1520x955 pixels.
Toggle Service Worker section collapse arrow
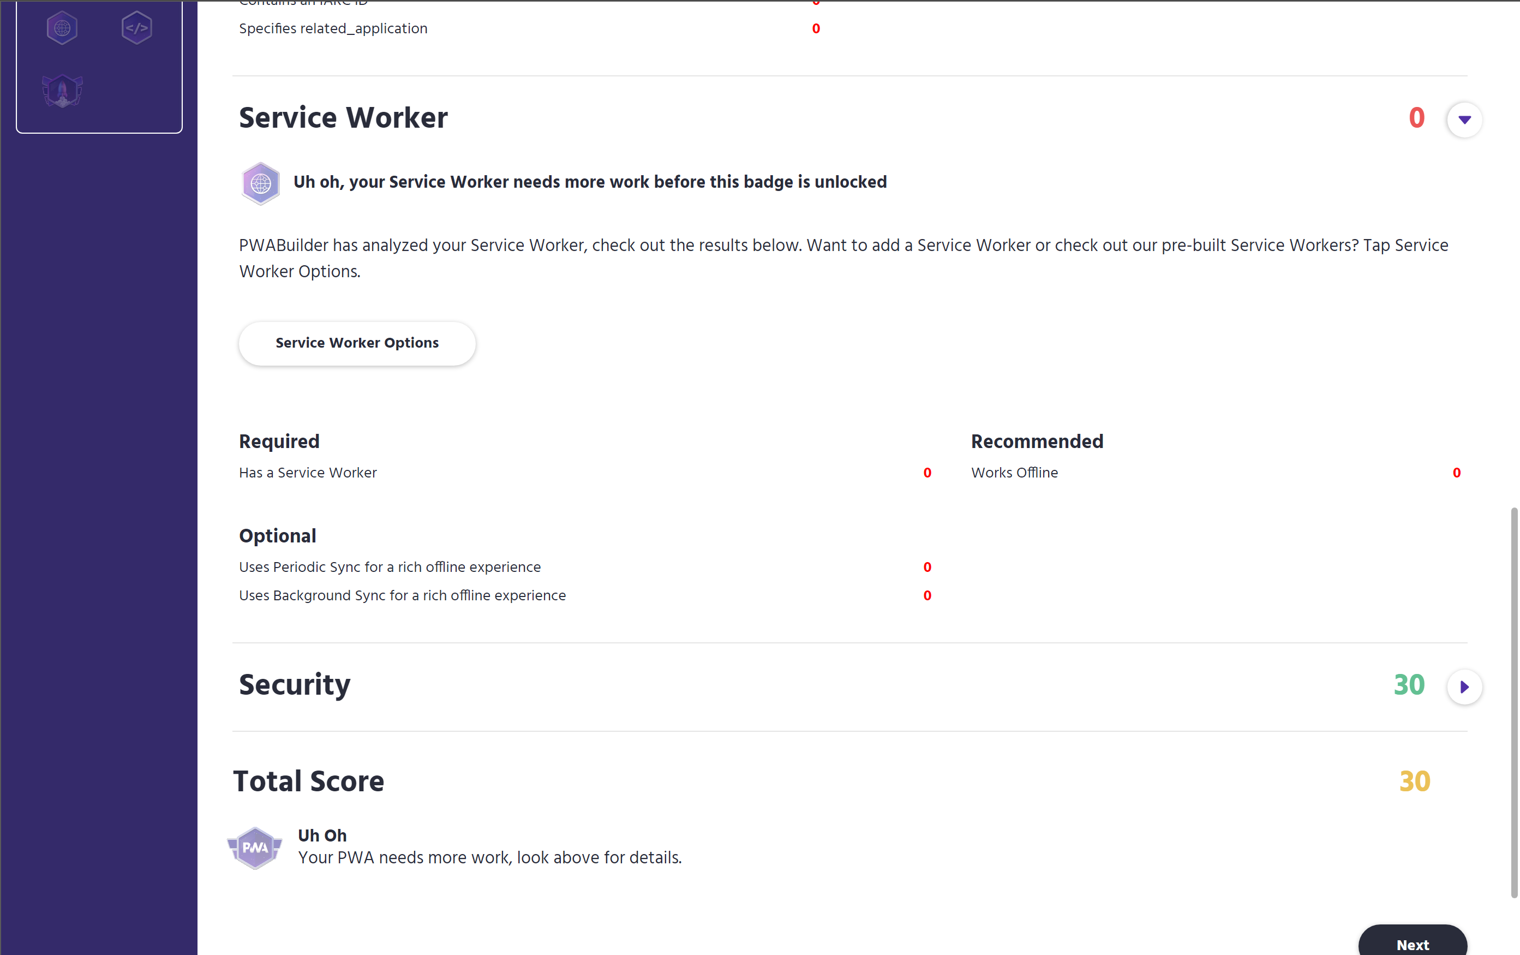click(1464, 119)
